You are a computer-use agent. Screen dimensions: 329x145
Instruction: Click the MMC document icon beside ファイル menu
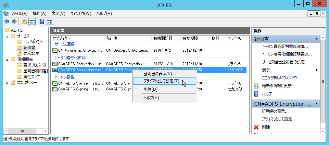(6, 14)
